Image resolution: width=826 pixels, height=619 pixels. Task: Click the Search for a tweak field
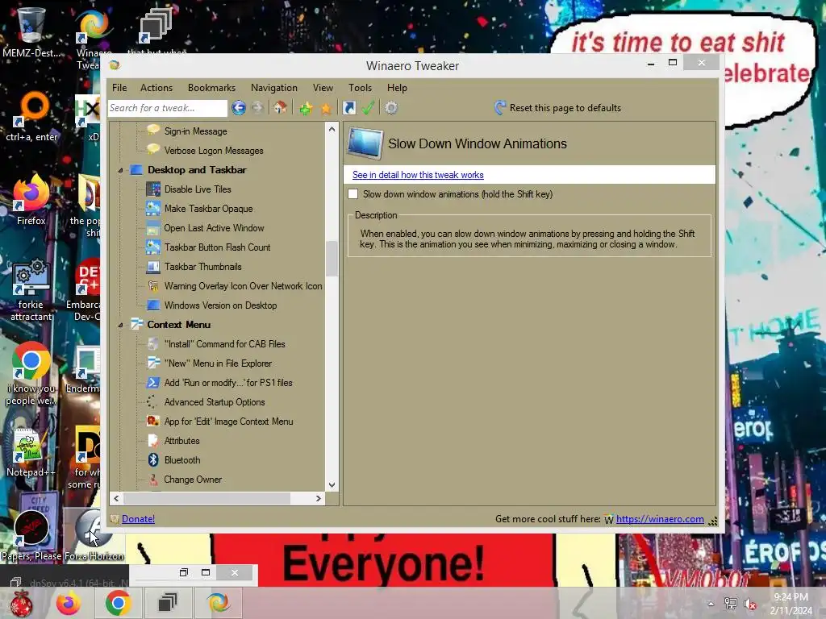167,108
